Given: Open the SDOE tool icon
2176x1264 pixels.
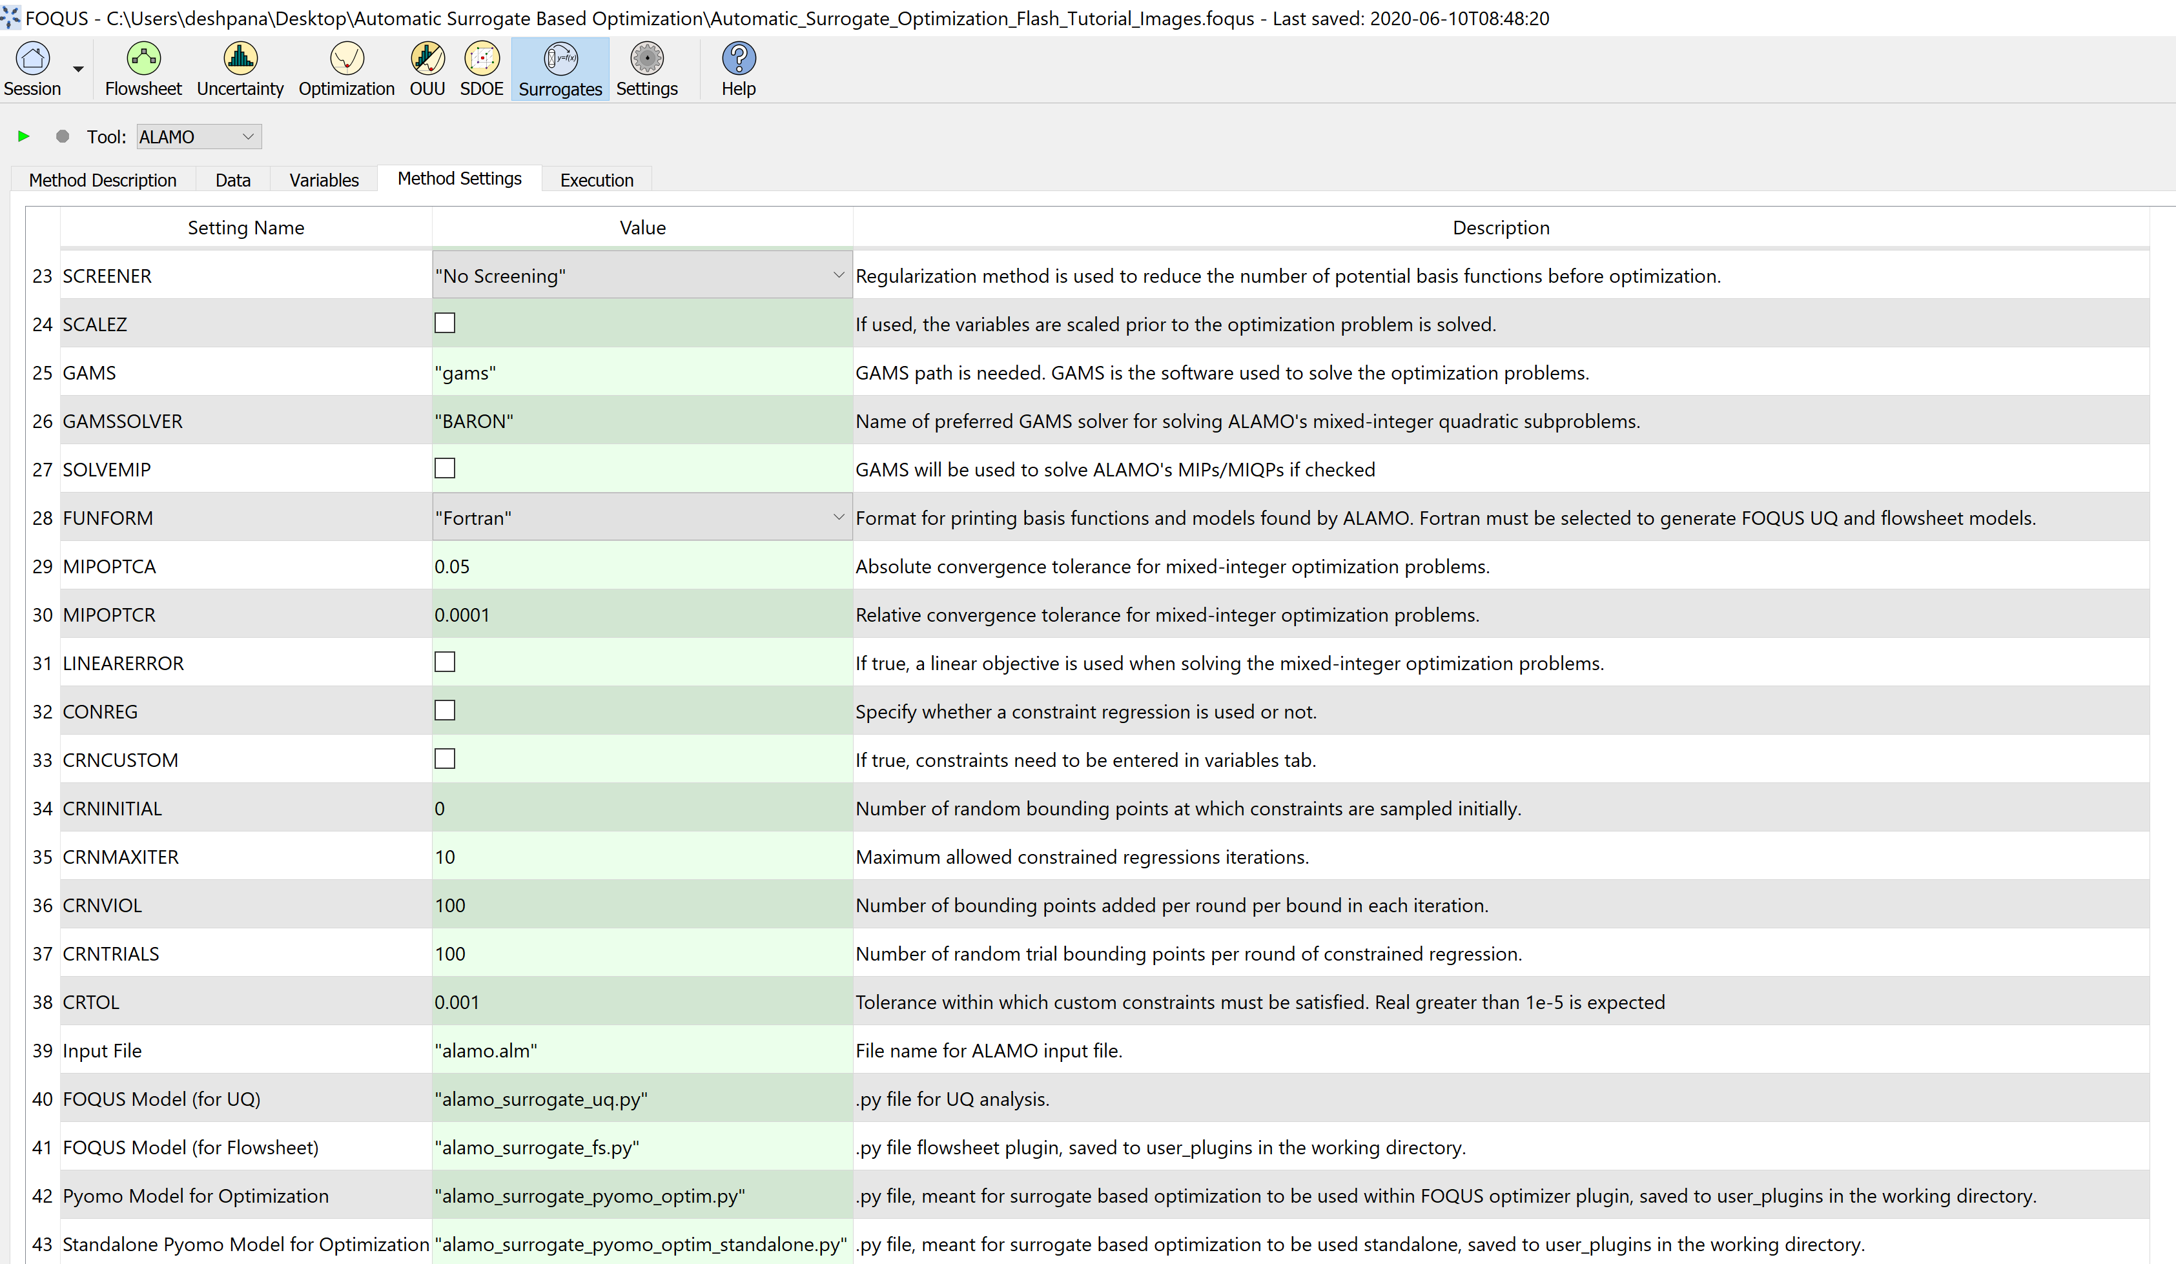Looking at the screenshot, I should click(x=481, y=59).
